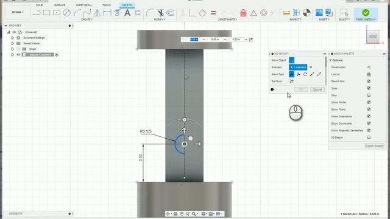Image resolution: width=390 pixels, height=219 pixels.
Task: Select the Fillet tool in Modify
Action: [x=150, y=12]
